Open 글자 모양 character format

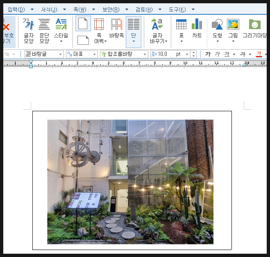pyautogui.click(x=29, y=31)
